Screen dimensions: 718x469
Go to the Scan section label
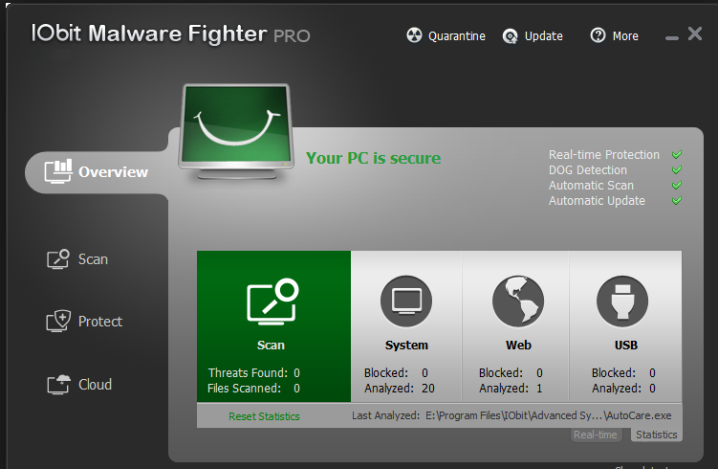[x=93, y=259]
